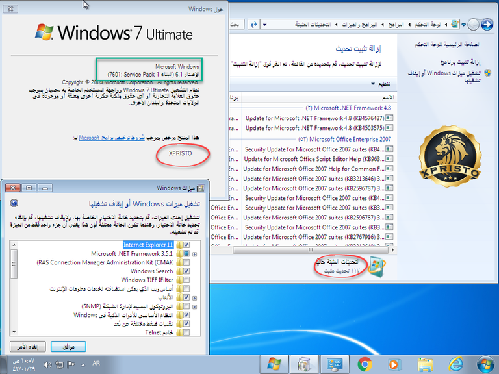Select Internet Explorer 11 feature row
The image size is (499, 374).
[148, 245]
